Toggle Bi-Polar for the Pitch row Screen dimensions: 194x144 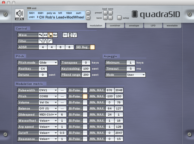tap(85, 96)
